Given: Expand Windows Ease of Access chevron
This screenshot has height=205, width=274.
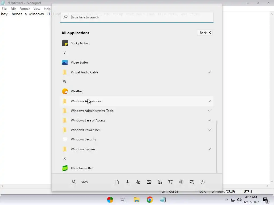Looking at the screenshot, I should 209,120.
